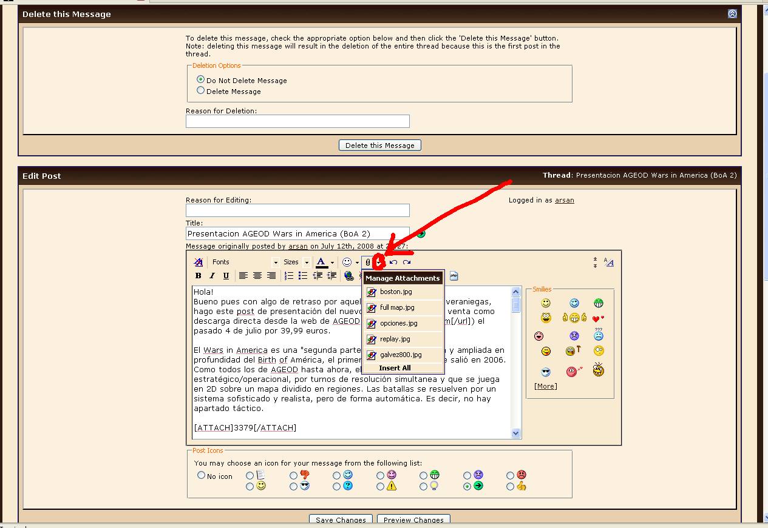Screen dimensions: 768x528
Task: Click the remove text formatting icon
Action: pyautogui.click(x=199, y=262)
